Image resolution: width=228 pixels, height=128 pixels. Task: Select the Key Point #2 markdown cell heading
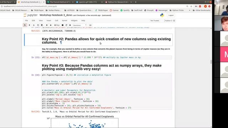point(106,41)
